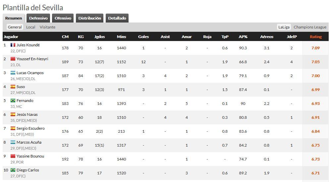Click the French flag beside Jules Koundé
The image size is (333, 182).
click(x=13, y=45)
